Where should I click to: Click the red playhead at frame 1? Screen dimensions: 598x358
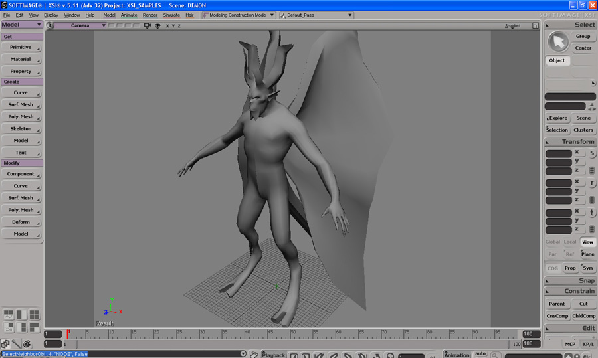[68, 334]
